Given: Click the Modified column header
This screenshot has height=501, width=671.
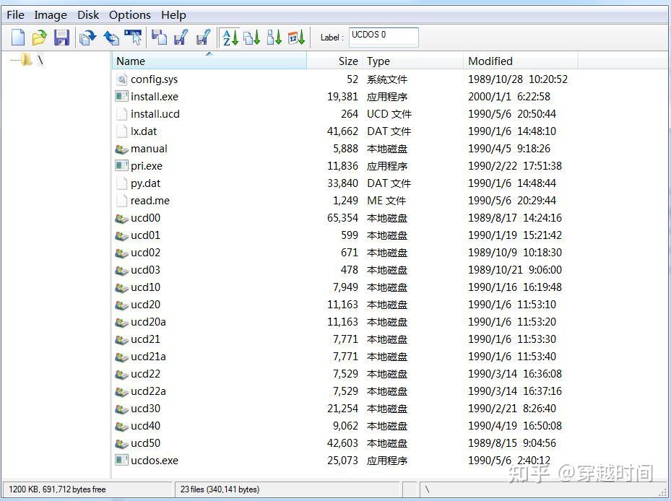Looking at the screenshot, I should click(490, 61).
